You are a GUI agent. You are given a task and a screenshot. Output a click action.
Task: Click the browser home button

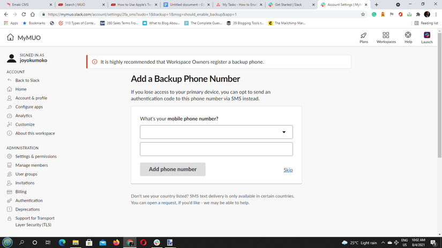point(33,14)
